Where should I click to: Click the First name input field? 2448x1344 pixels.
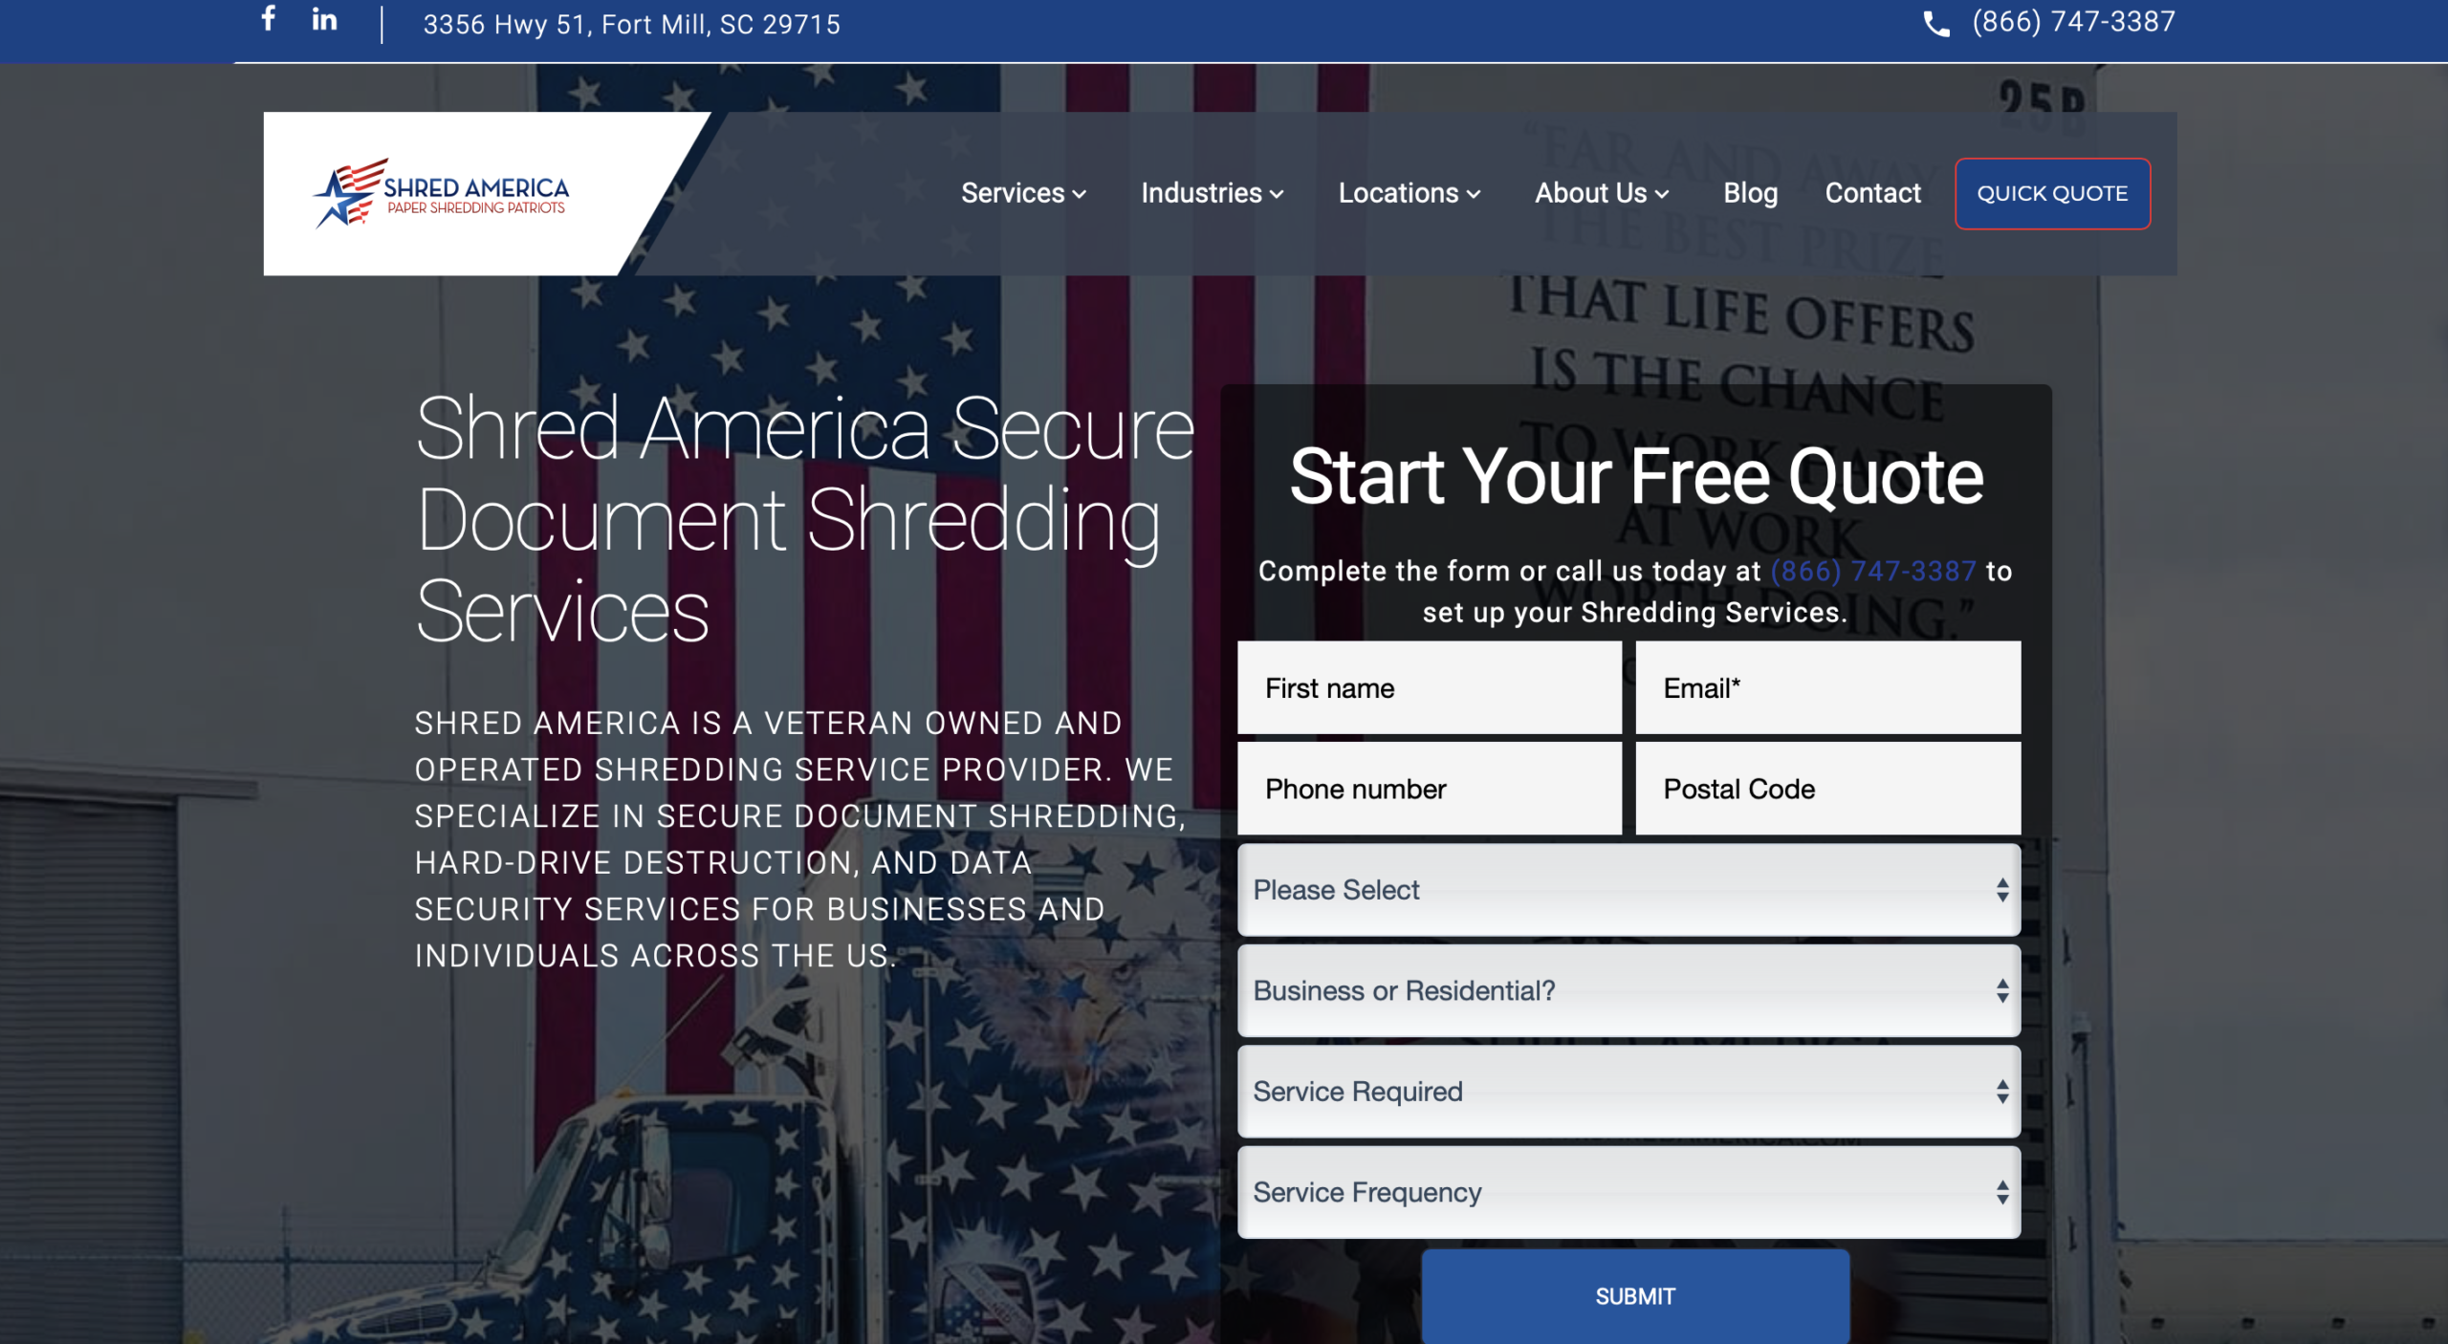[1430, 687]
